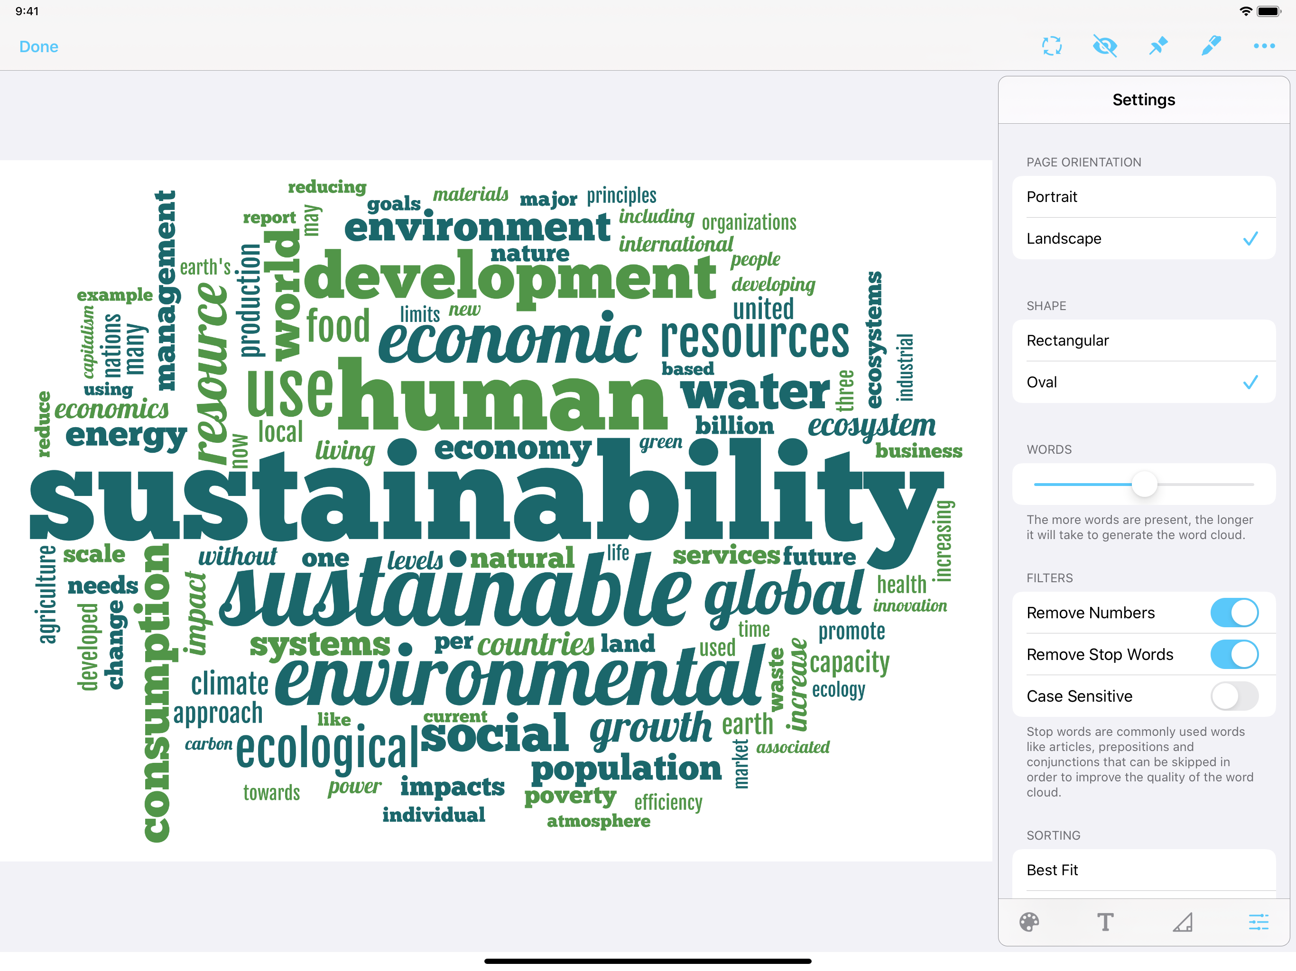Tap the word 'water' in the cloud
Image resolution: width=1296 pixels, height=971 pixels.
click(755, 392)
